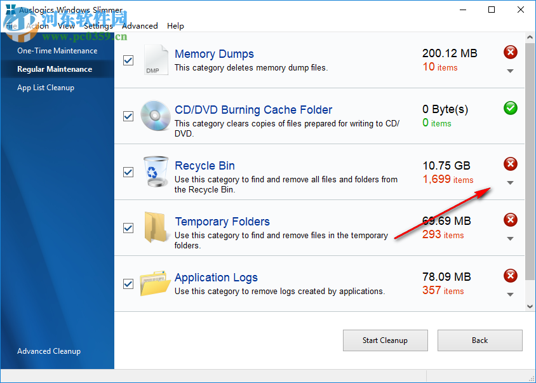Viewport: 536px width, 383px height.
Task: Click the vertical scrollbar on the category list
Action: click(x=531, y=159)
